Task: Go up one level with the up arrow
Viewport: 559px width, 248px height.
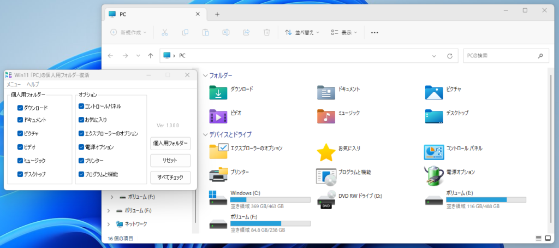Action: (151, 56)
